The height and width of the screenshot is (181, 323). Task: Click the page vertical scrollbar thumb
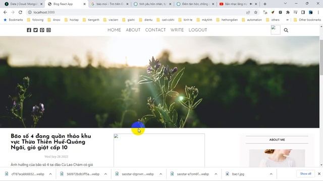[321, 57]
